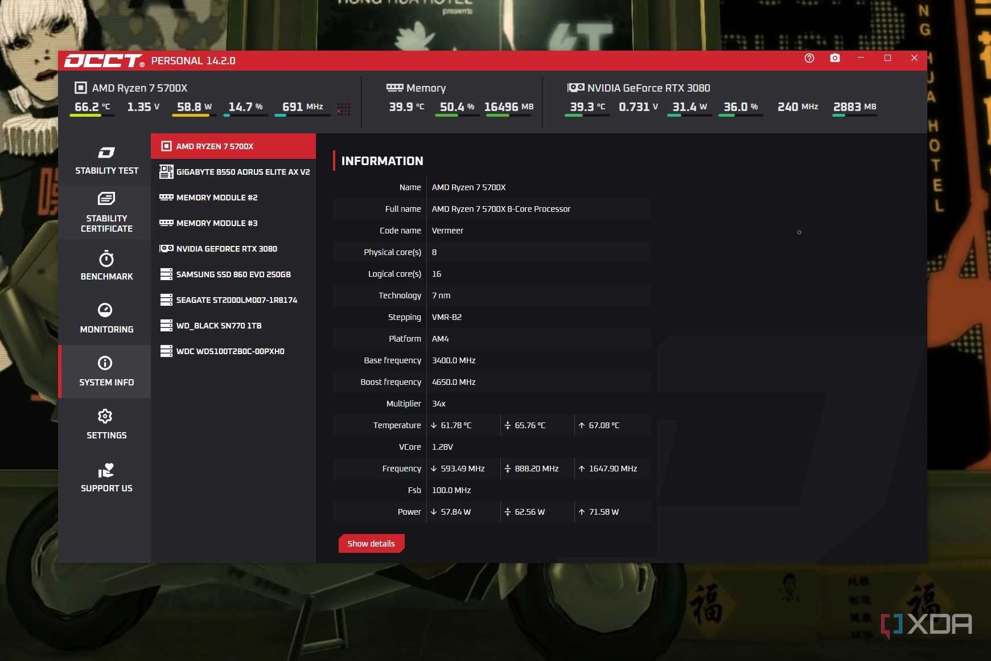Screen dimensions: 991x661
Task: Click the GPU temperature 39.3 °C reading
Action: 587,107
